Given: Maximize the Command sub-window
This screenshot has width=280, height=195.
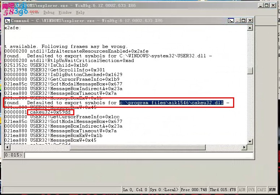Looking at the screenshot, I should (244, 21).
